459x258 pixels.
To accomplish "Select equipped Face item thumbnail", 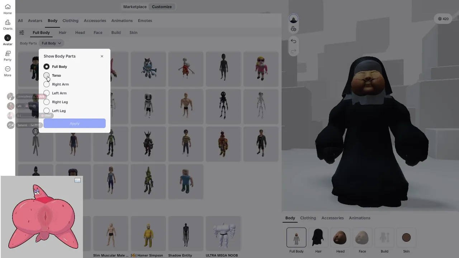I will [362, 237].
